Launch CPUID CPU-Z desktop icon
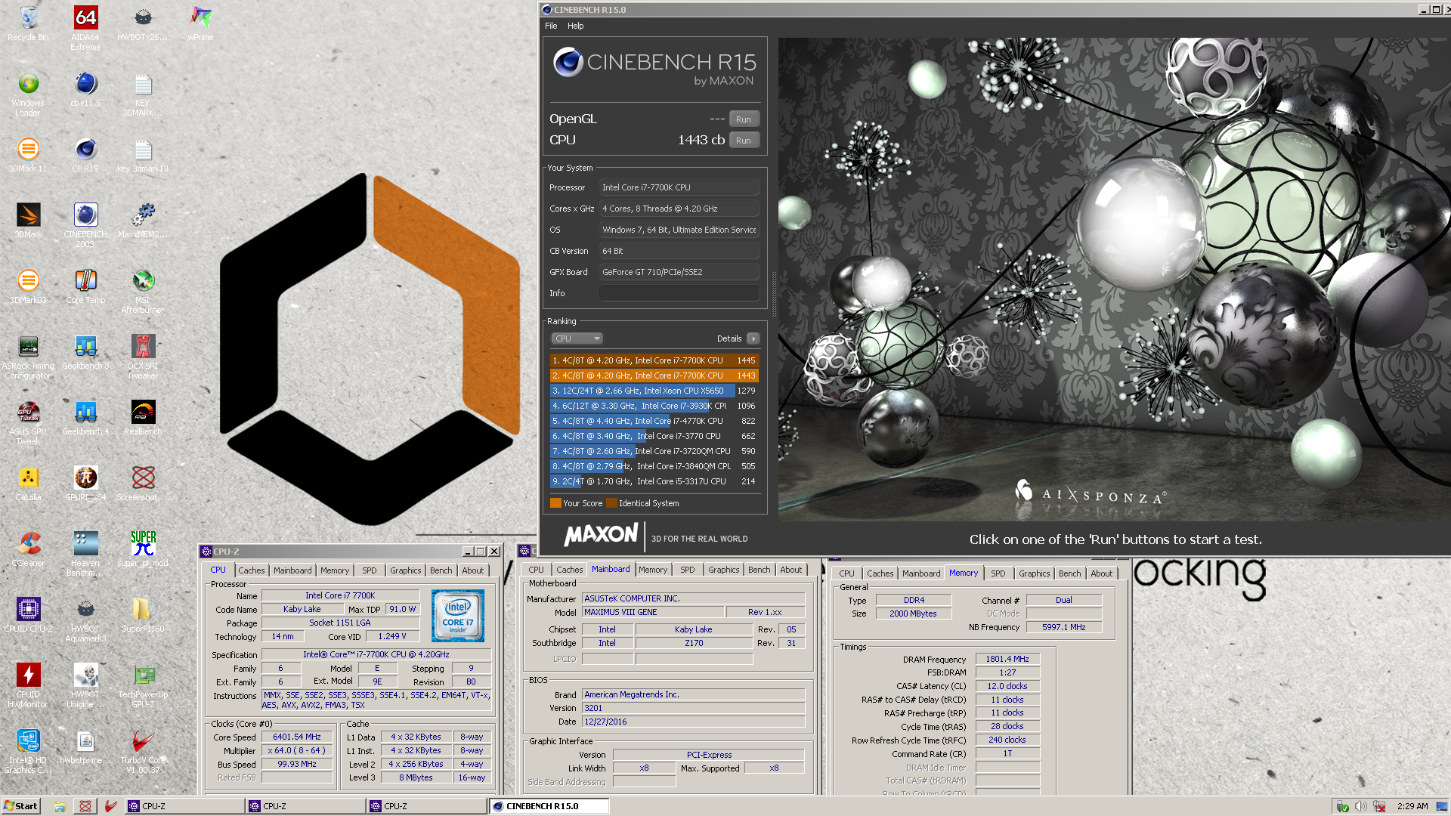The image size is (1451, 816). tap(28, 616)
